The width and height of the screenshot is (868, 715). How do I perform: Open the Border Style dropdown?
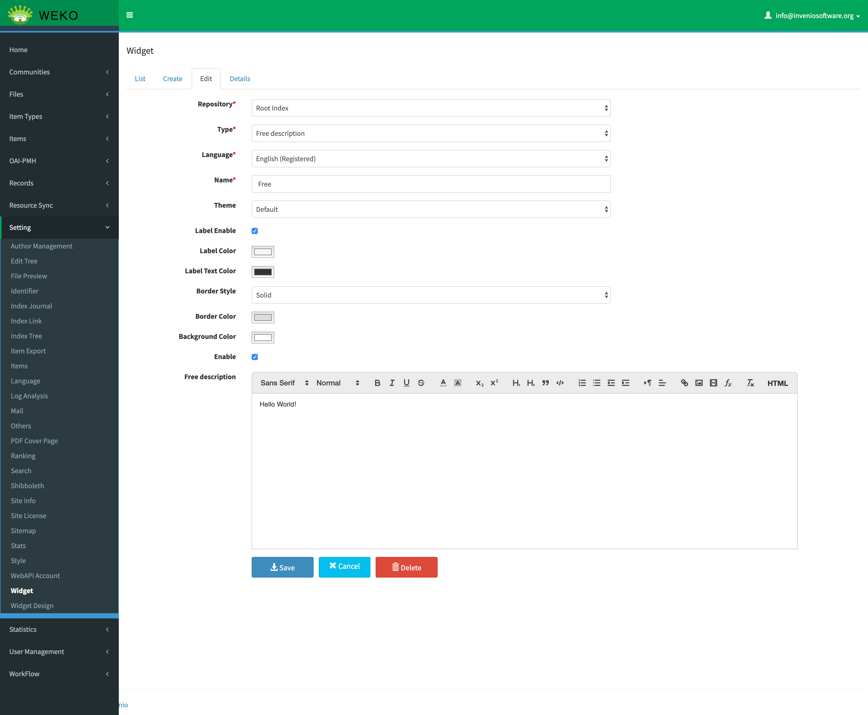point(430,295)
